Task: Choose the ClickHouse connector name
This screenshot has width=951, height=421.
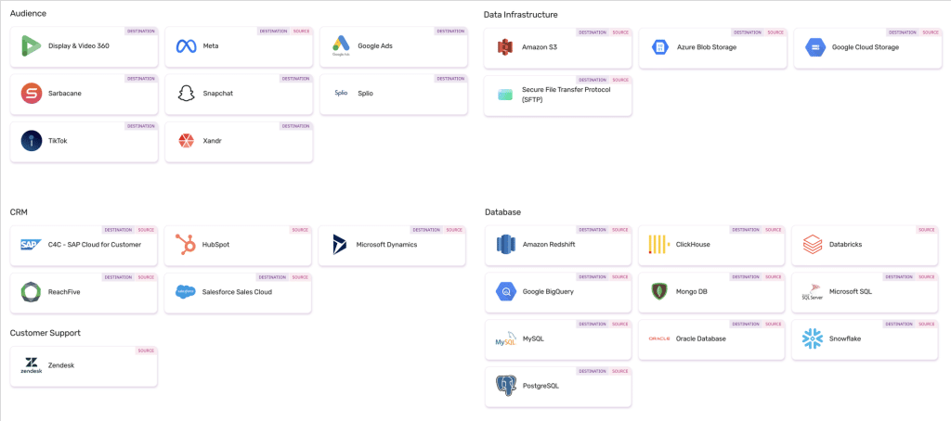Action: tap(693, 245)
